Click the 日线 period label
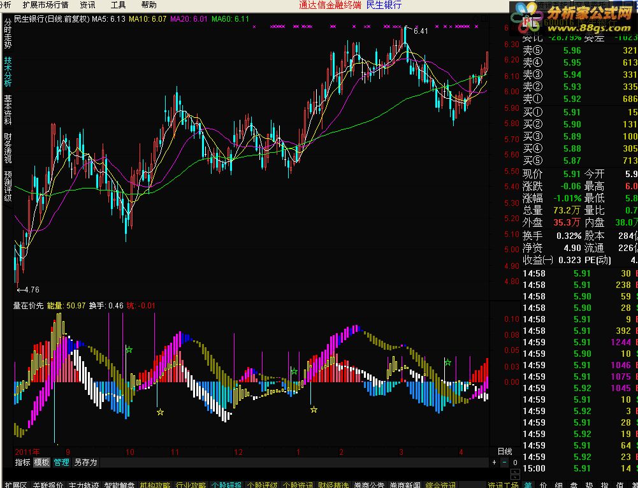Image resolution: width=638 pixels, height=488 pixels. tap(505, 452)
